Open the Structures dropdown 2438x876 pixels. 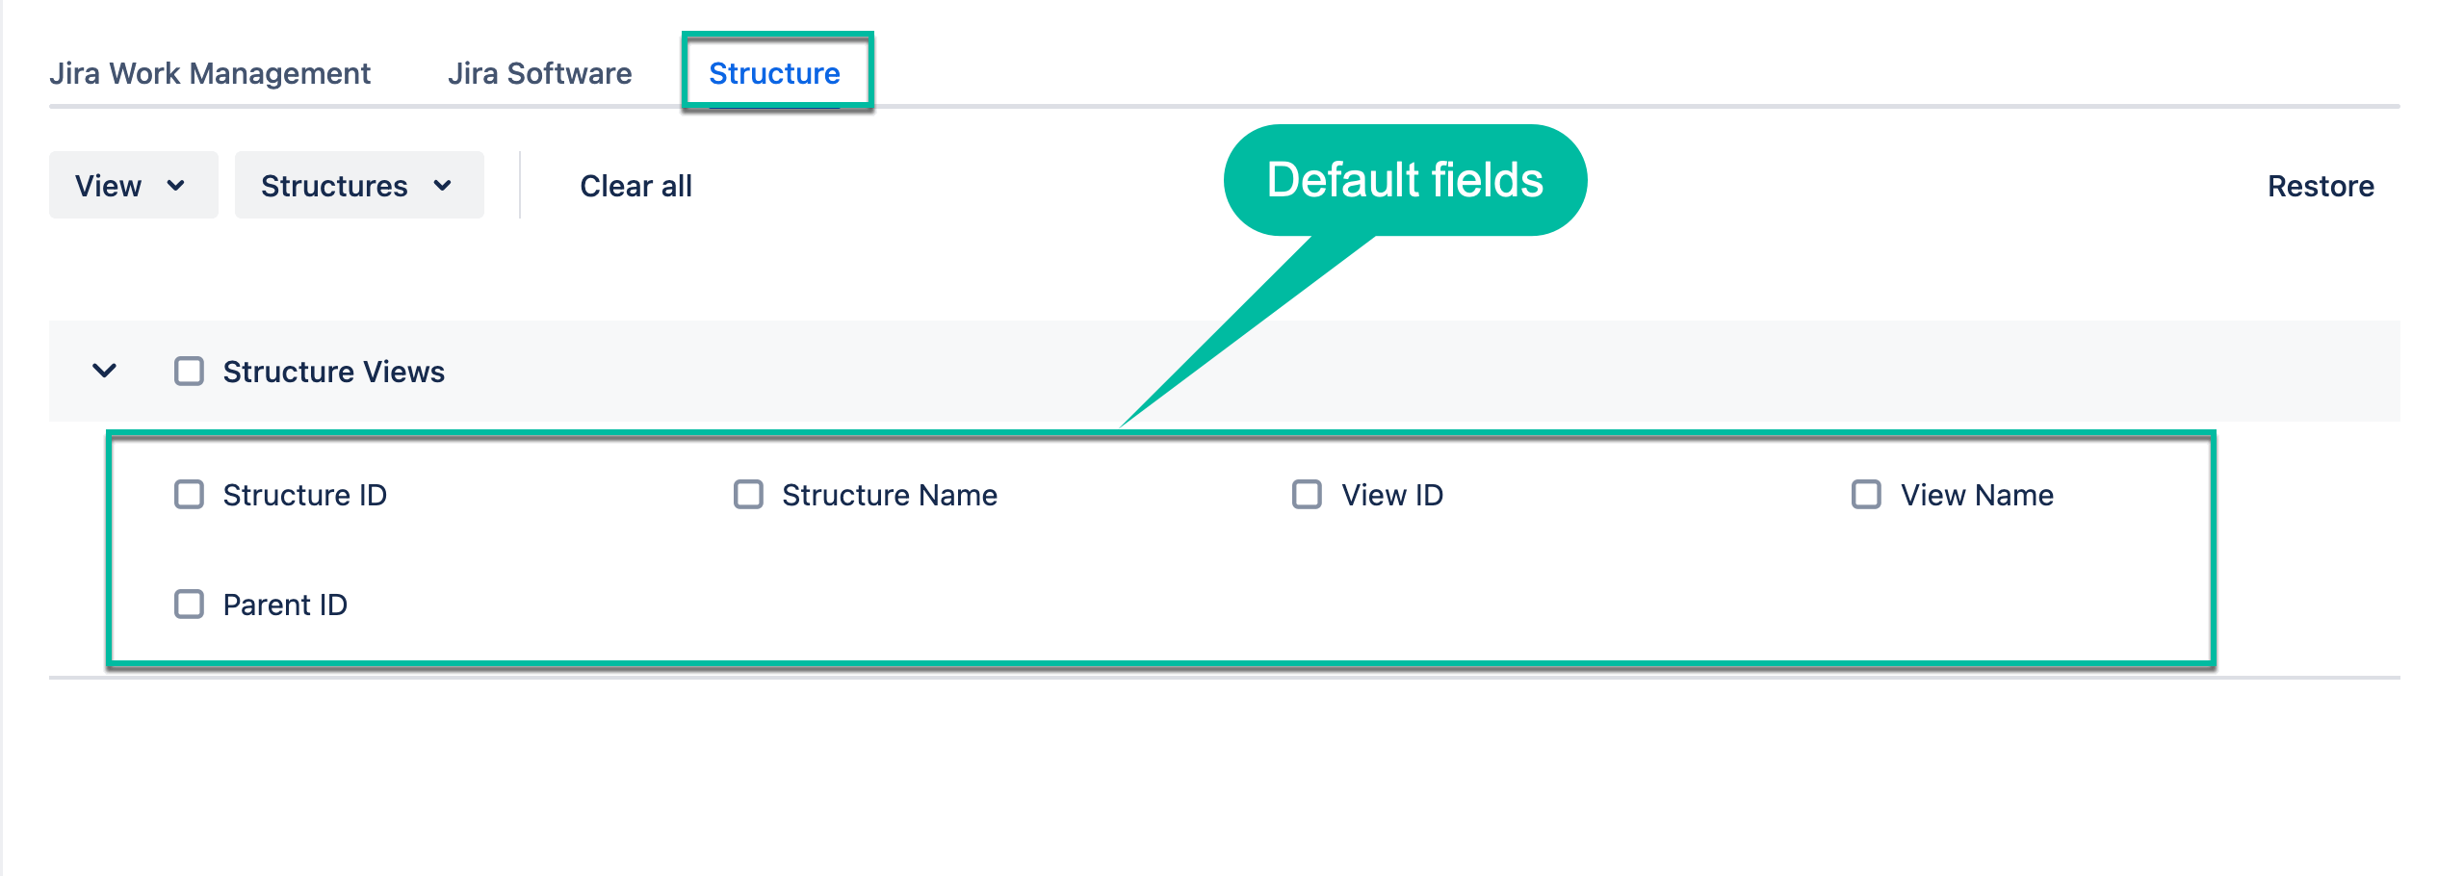(358, 185)
